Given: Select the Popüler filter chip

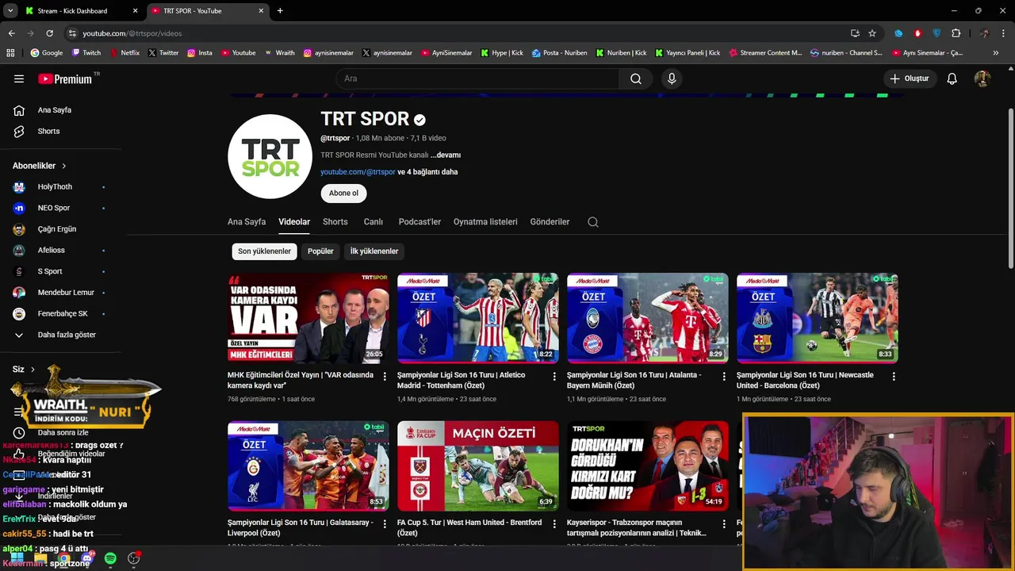Looking at the screenshot, I should click(x=320, y=251).
